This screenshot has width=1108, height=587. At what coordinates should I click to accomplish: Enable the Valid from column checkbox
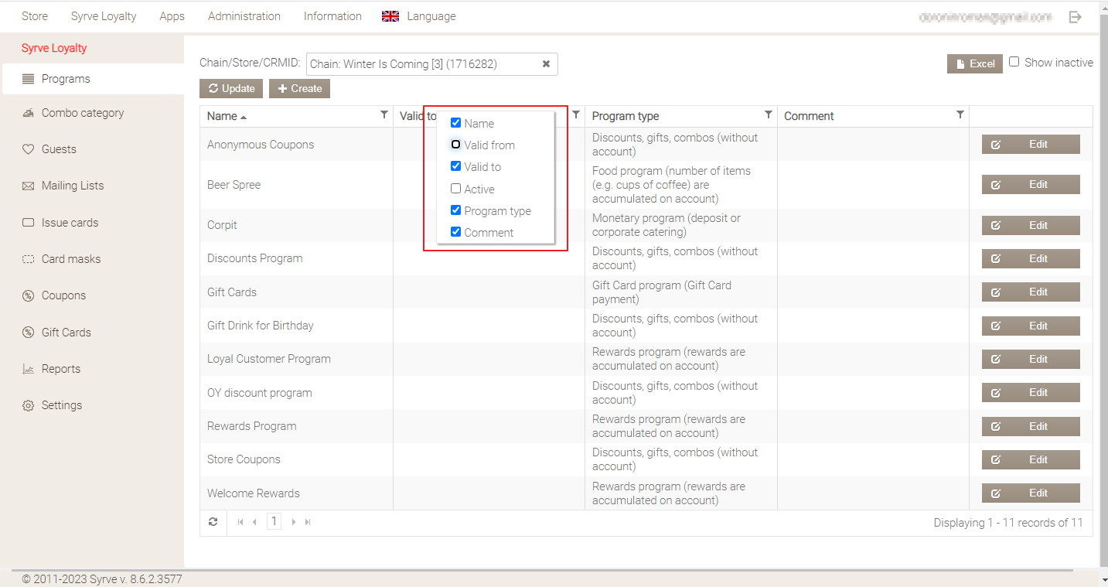coord(455,145)
